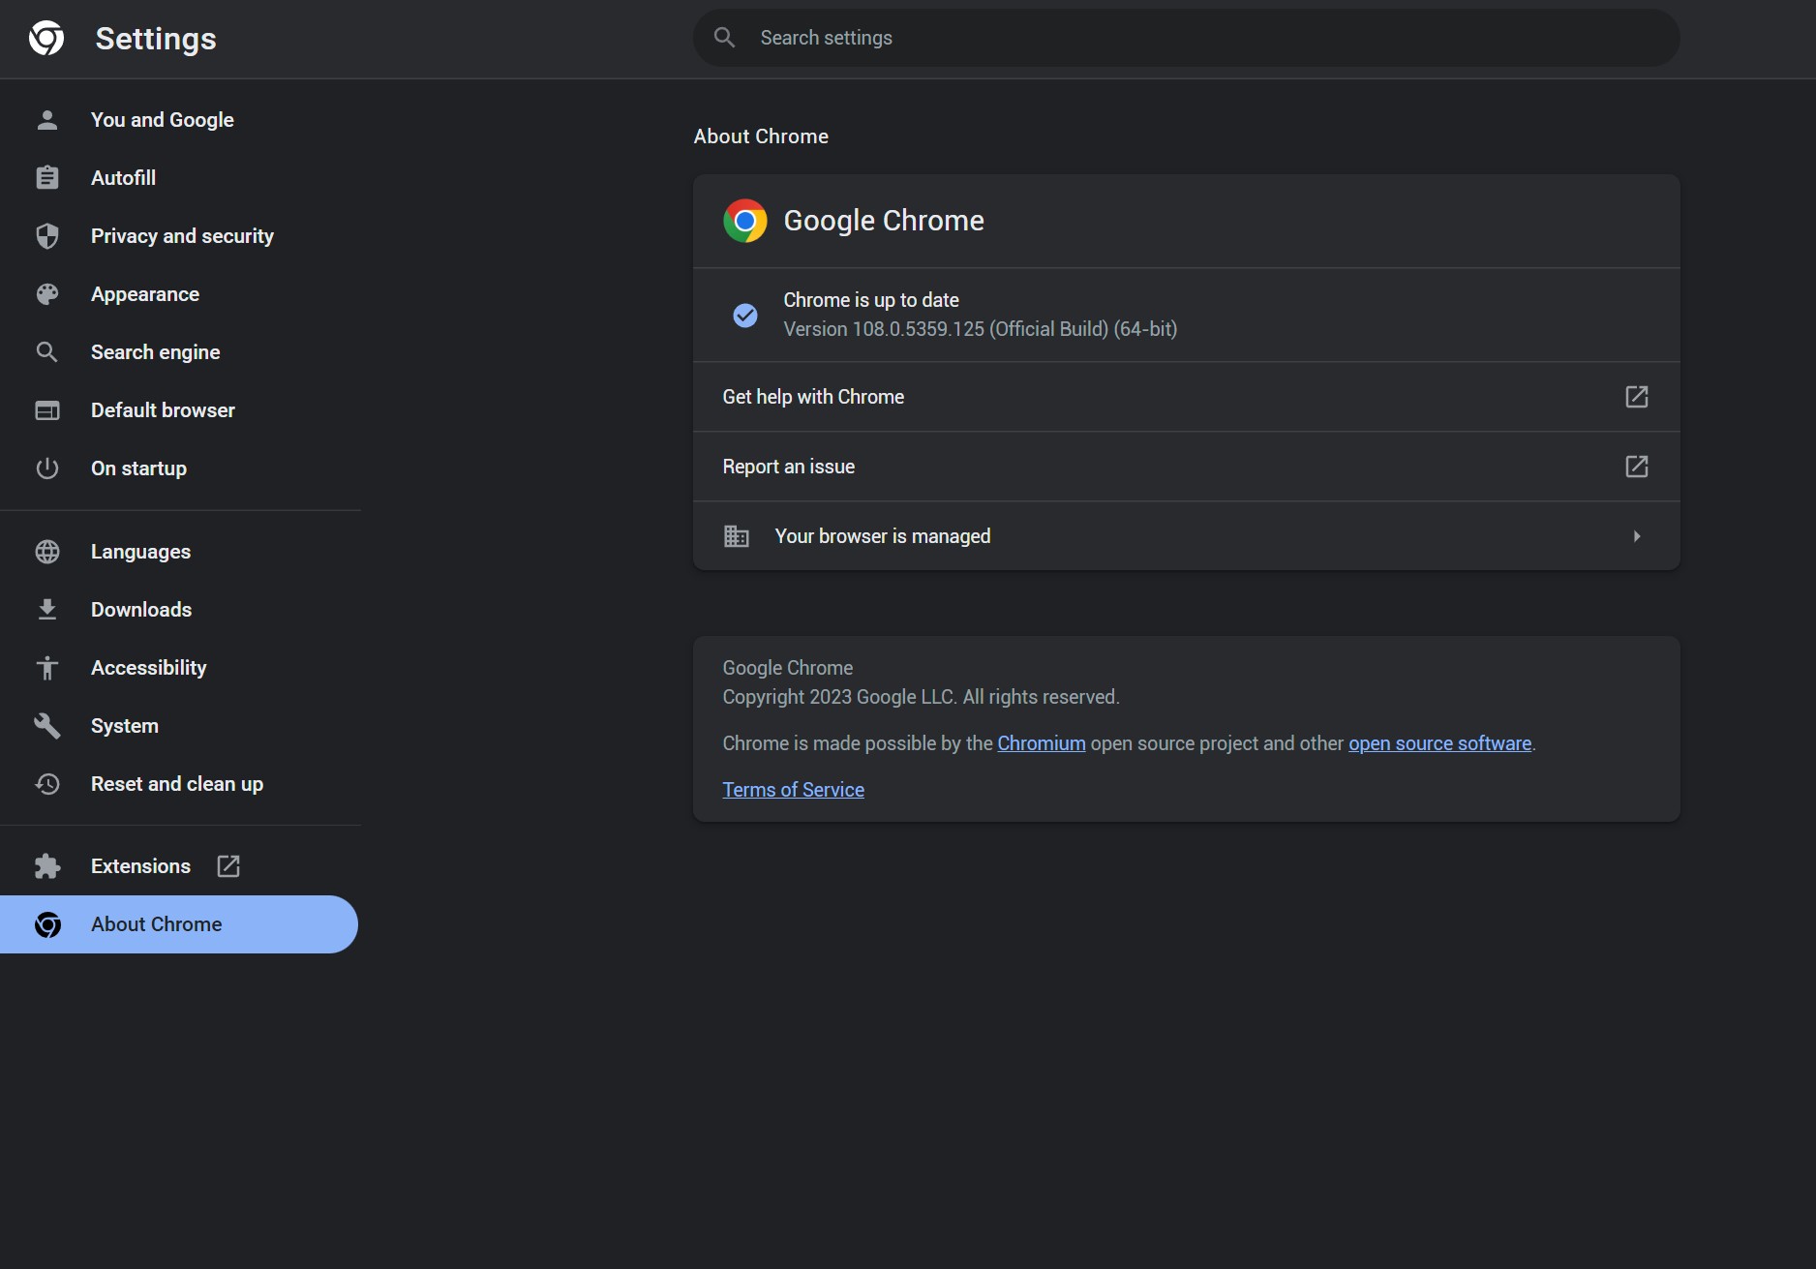Go to Languages settings
This screenshot has height=1269, width=1816.
(180, 552)
